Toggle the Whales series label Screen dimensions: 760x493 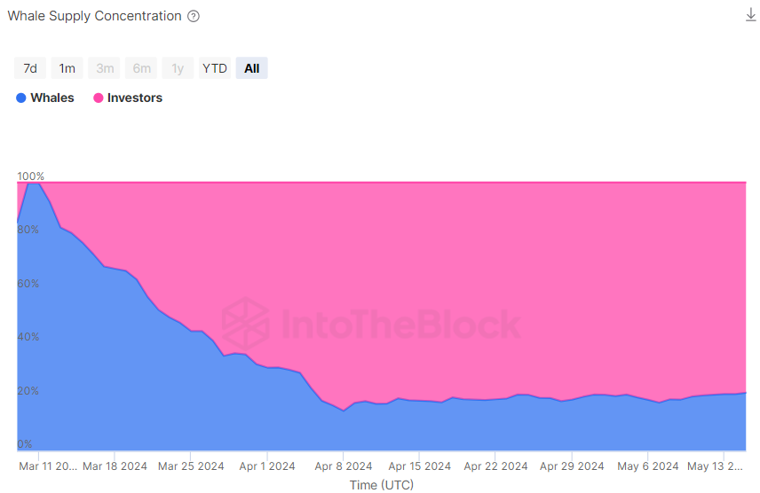52,98
